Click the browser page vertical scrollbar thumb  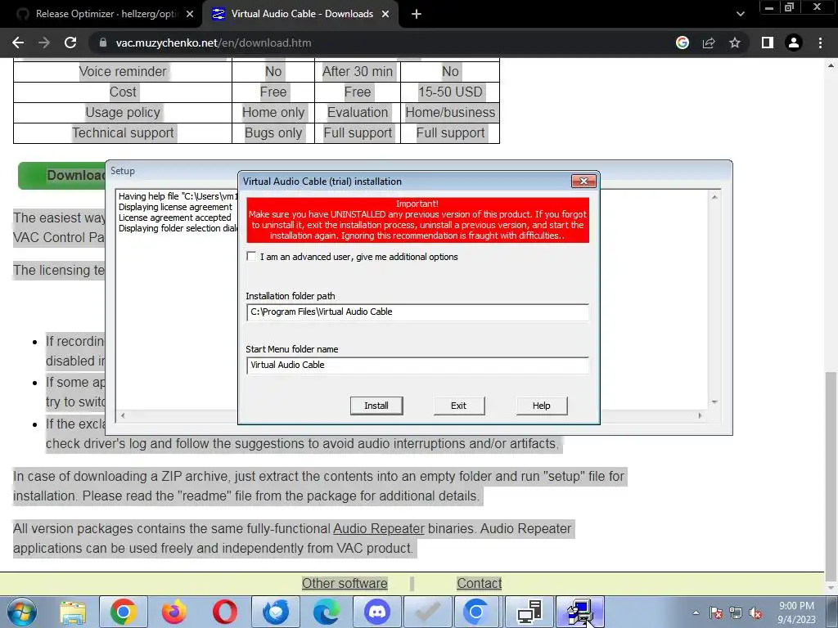pos(831,475)
